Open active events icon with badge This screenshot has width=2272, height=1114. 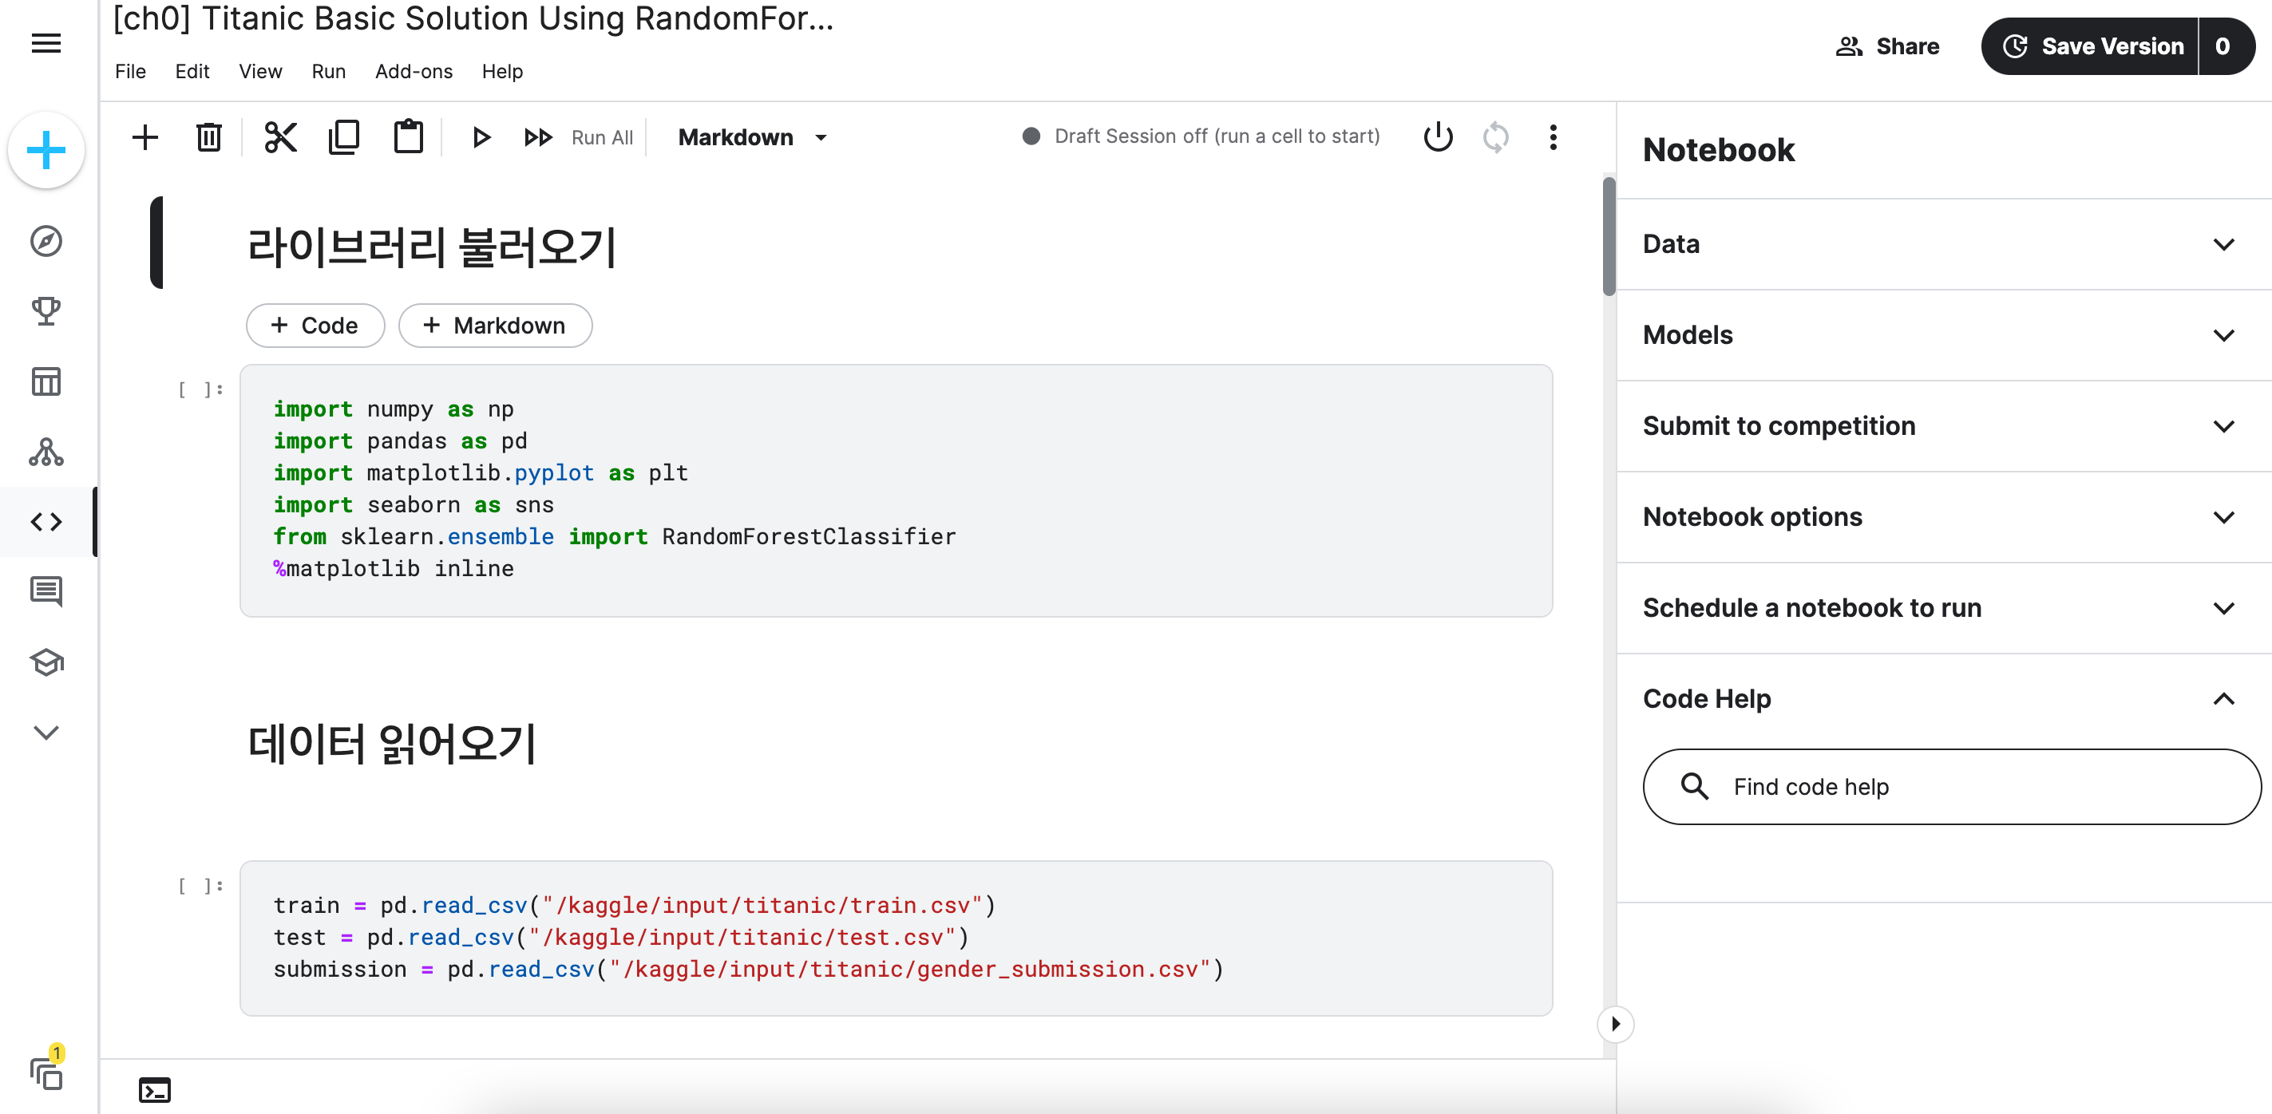48,1069
